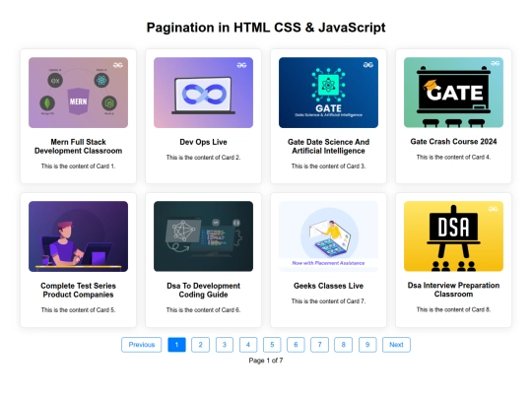Click 'Dsa To Development Coding Guide' title
Screen dimensions: 532x399
point(203,290)
